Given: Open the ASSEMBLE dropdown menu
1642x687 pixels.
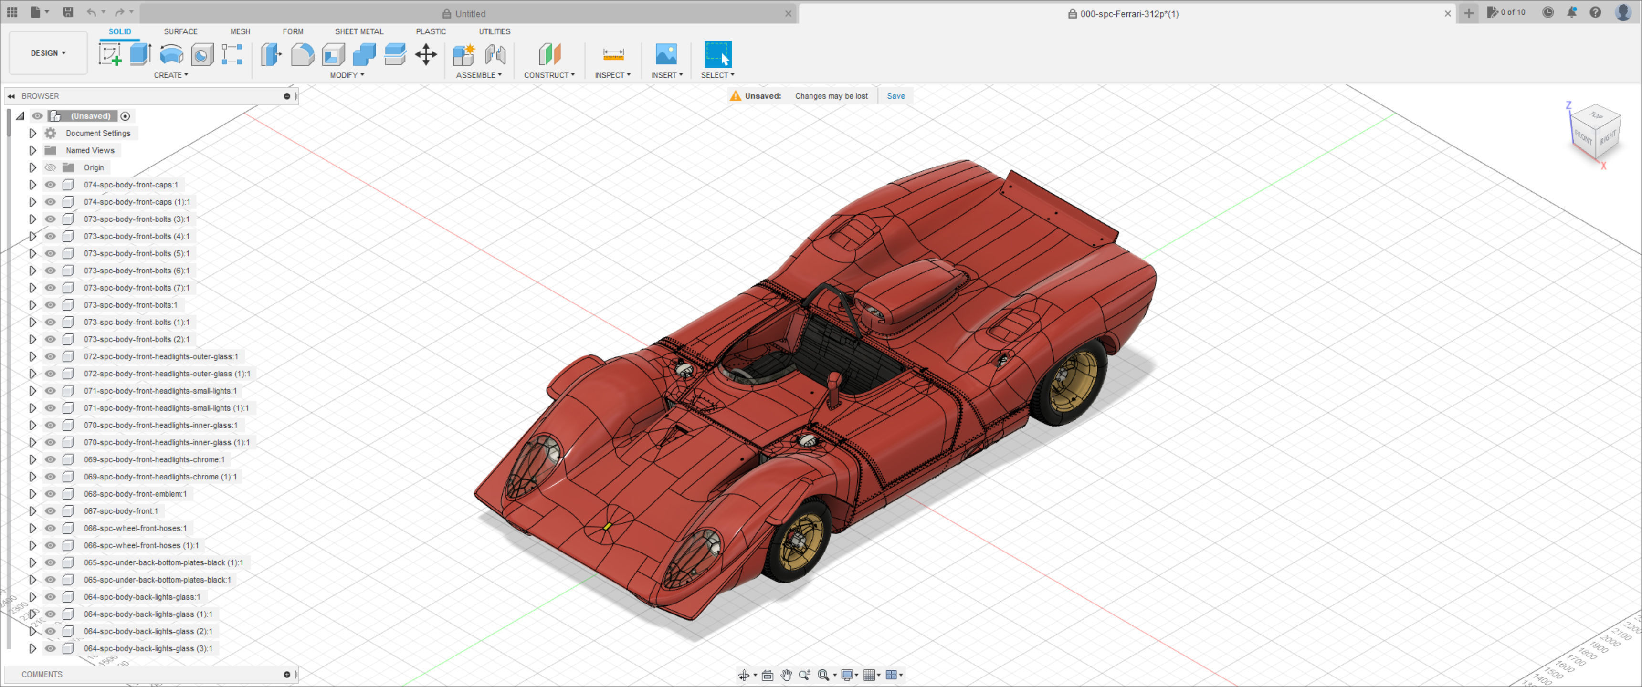Looking at the screenshot, I should point(479,75).
